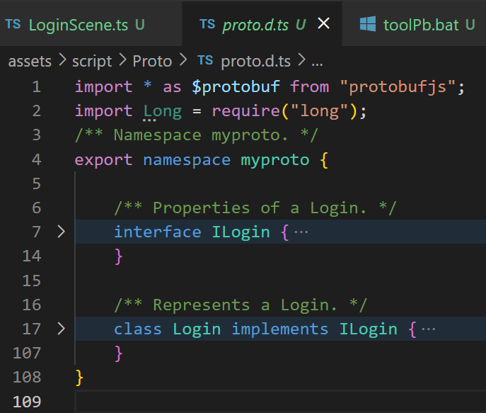The width and height of the screenshot is (486, 413).
Task: Click line number 109 in the gutter
Action: click(x=27, y=402)
